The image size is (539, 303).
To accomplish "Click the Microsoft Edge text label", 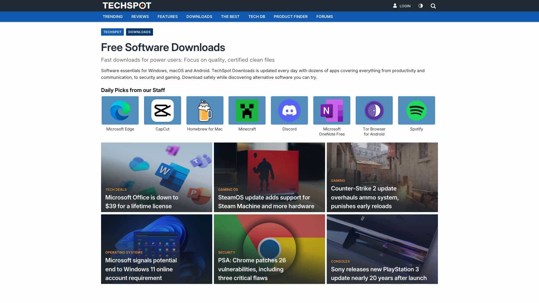I will [120, 129].
